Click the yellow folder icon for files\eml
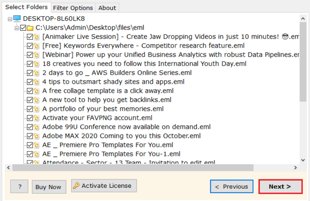This screenshot has height=201, width=310. 30,28
